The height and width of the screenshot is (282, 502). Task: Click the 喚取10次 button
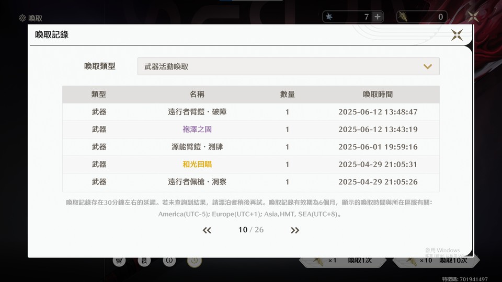[x=436, y=261]
